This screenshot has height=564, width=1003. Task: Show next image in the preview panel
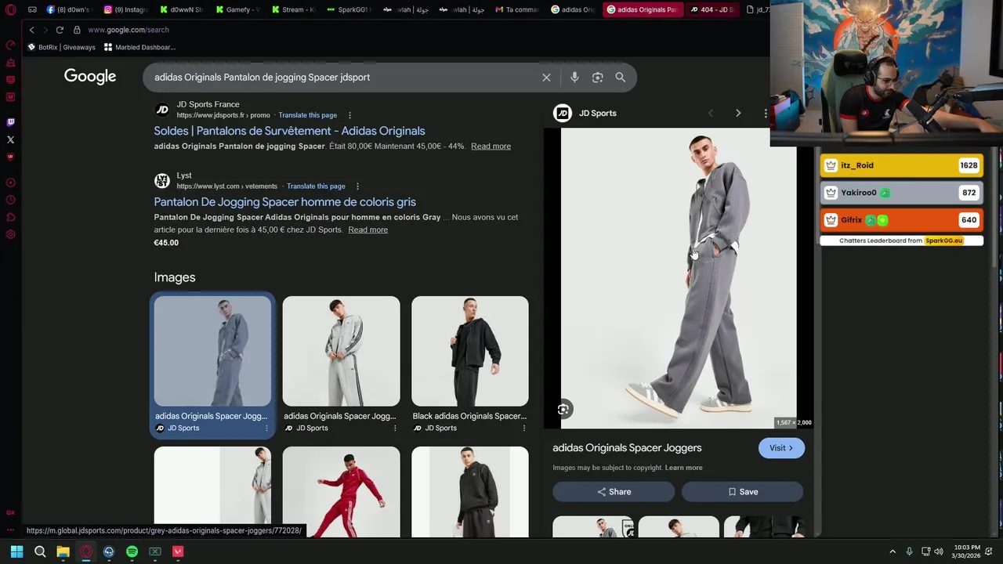tap(737, 114)
